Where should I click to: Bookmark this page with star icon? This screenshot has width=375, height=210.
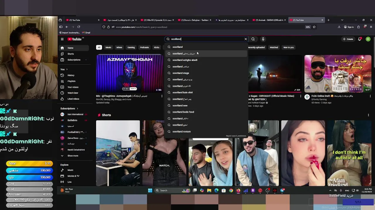[314, 27]
